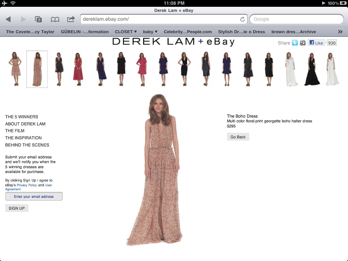
Task: Reload the page with the refresh icon
Action: coord(242,19)
